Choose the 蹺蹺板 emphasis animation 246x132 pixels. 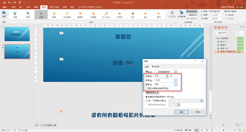pyautogui.click(x=80, y=14)
